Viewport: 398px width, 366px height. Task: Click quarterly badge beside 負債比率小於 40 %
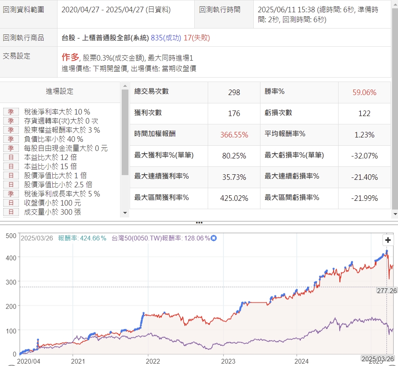pos(11,139)
